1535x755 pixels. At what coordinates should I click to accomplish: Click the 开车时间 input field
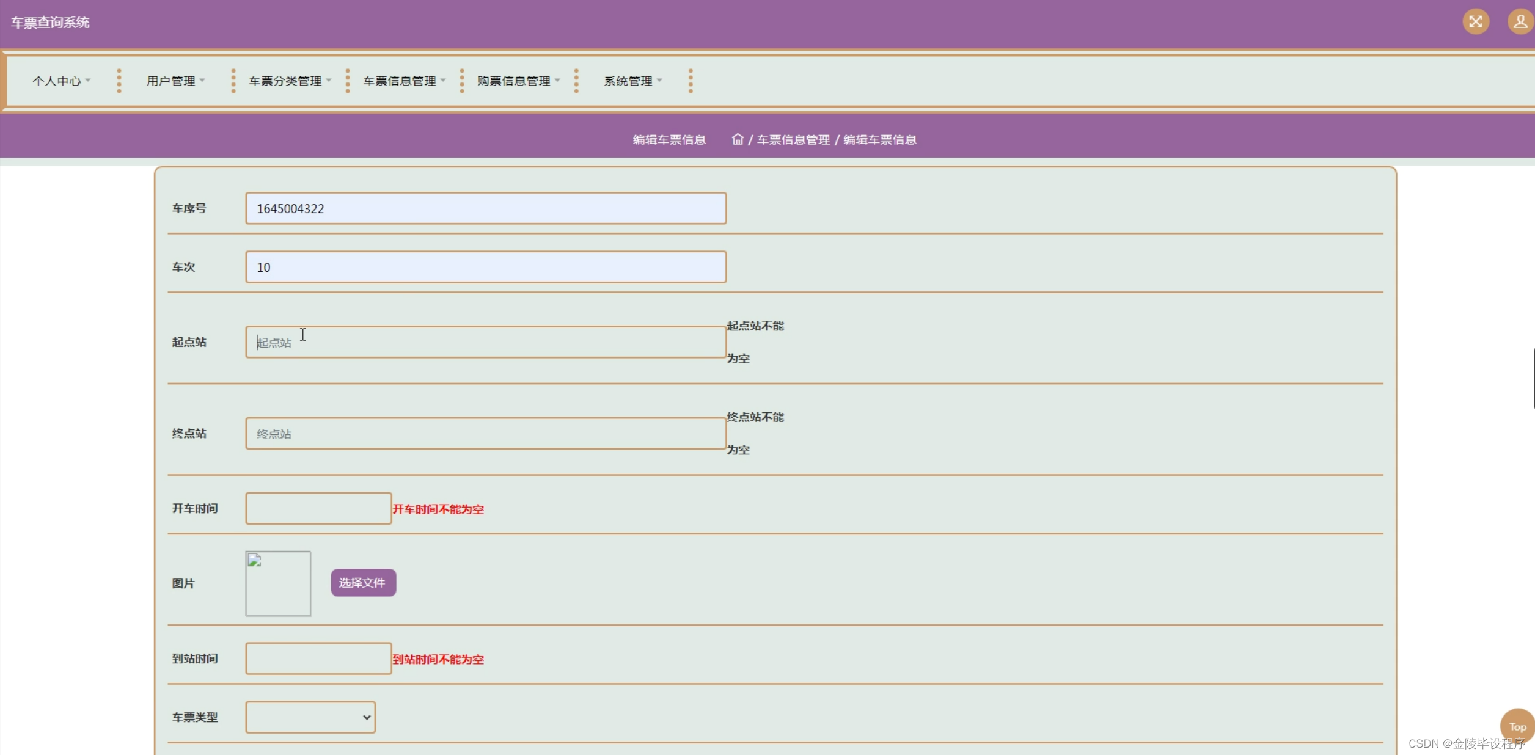(x=318, y=508)
